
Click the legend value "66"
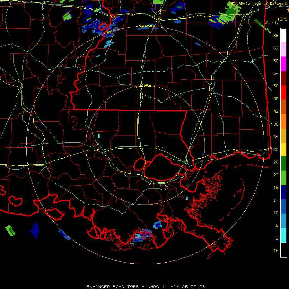click(276, 36)
